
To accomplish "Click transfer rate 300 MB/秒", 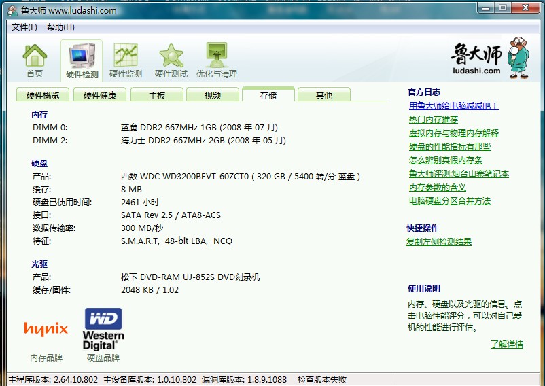I will coord(142,228).
